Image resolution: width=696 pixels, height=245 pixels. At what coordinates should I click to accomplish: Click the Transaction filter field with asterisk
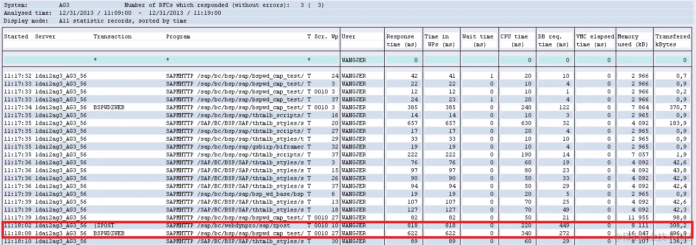[128, 60]
